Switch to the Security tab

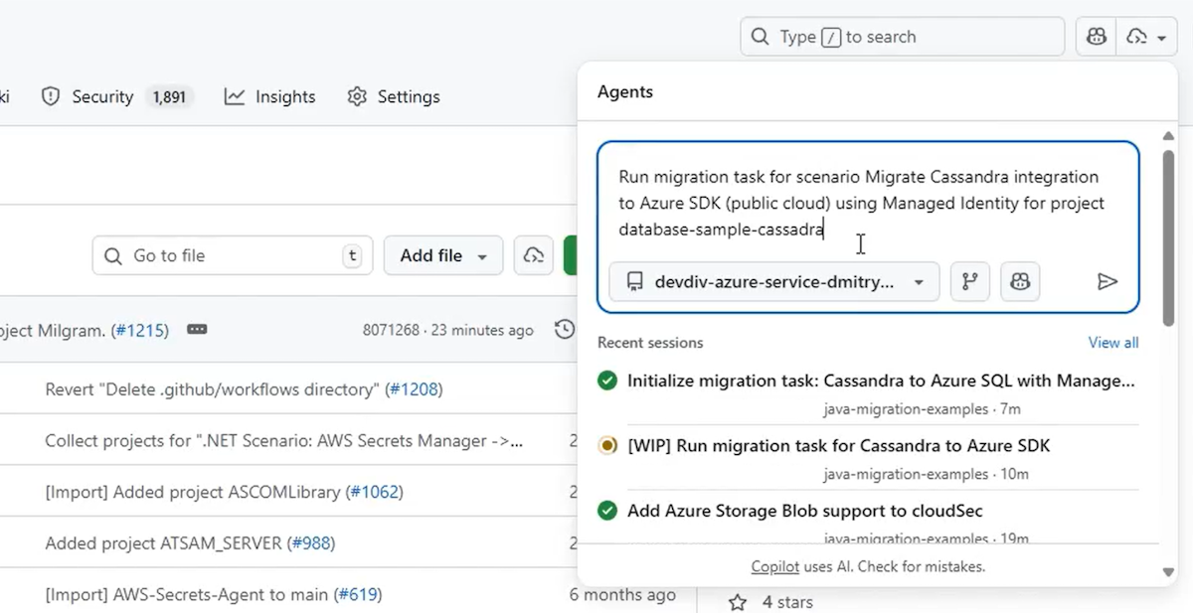[101, 96]
